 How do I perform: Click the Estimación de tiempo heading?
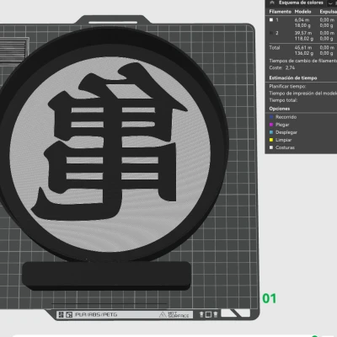293,78
